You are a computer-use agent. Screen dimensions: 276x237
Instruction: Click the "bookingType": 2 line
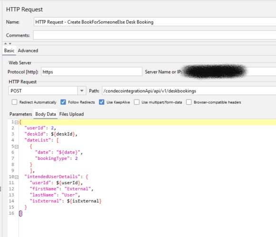pyautogui.click(x=56, y=158)
